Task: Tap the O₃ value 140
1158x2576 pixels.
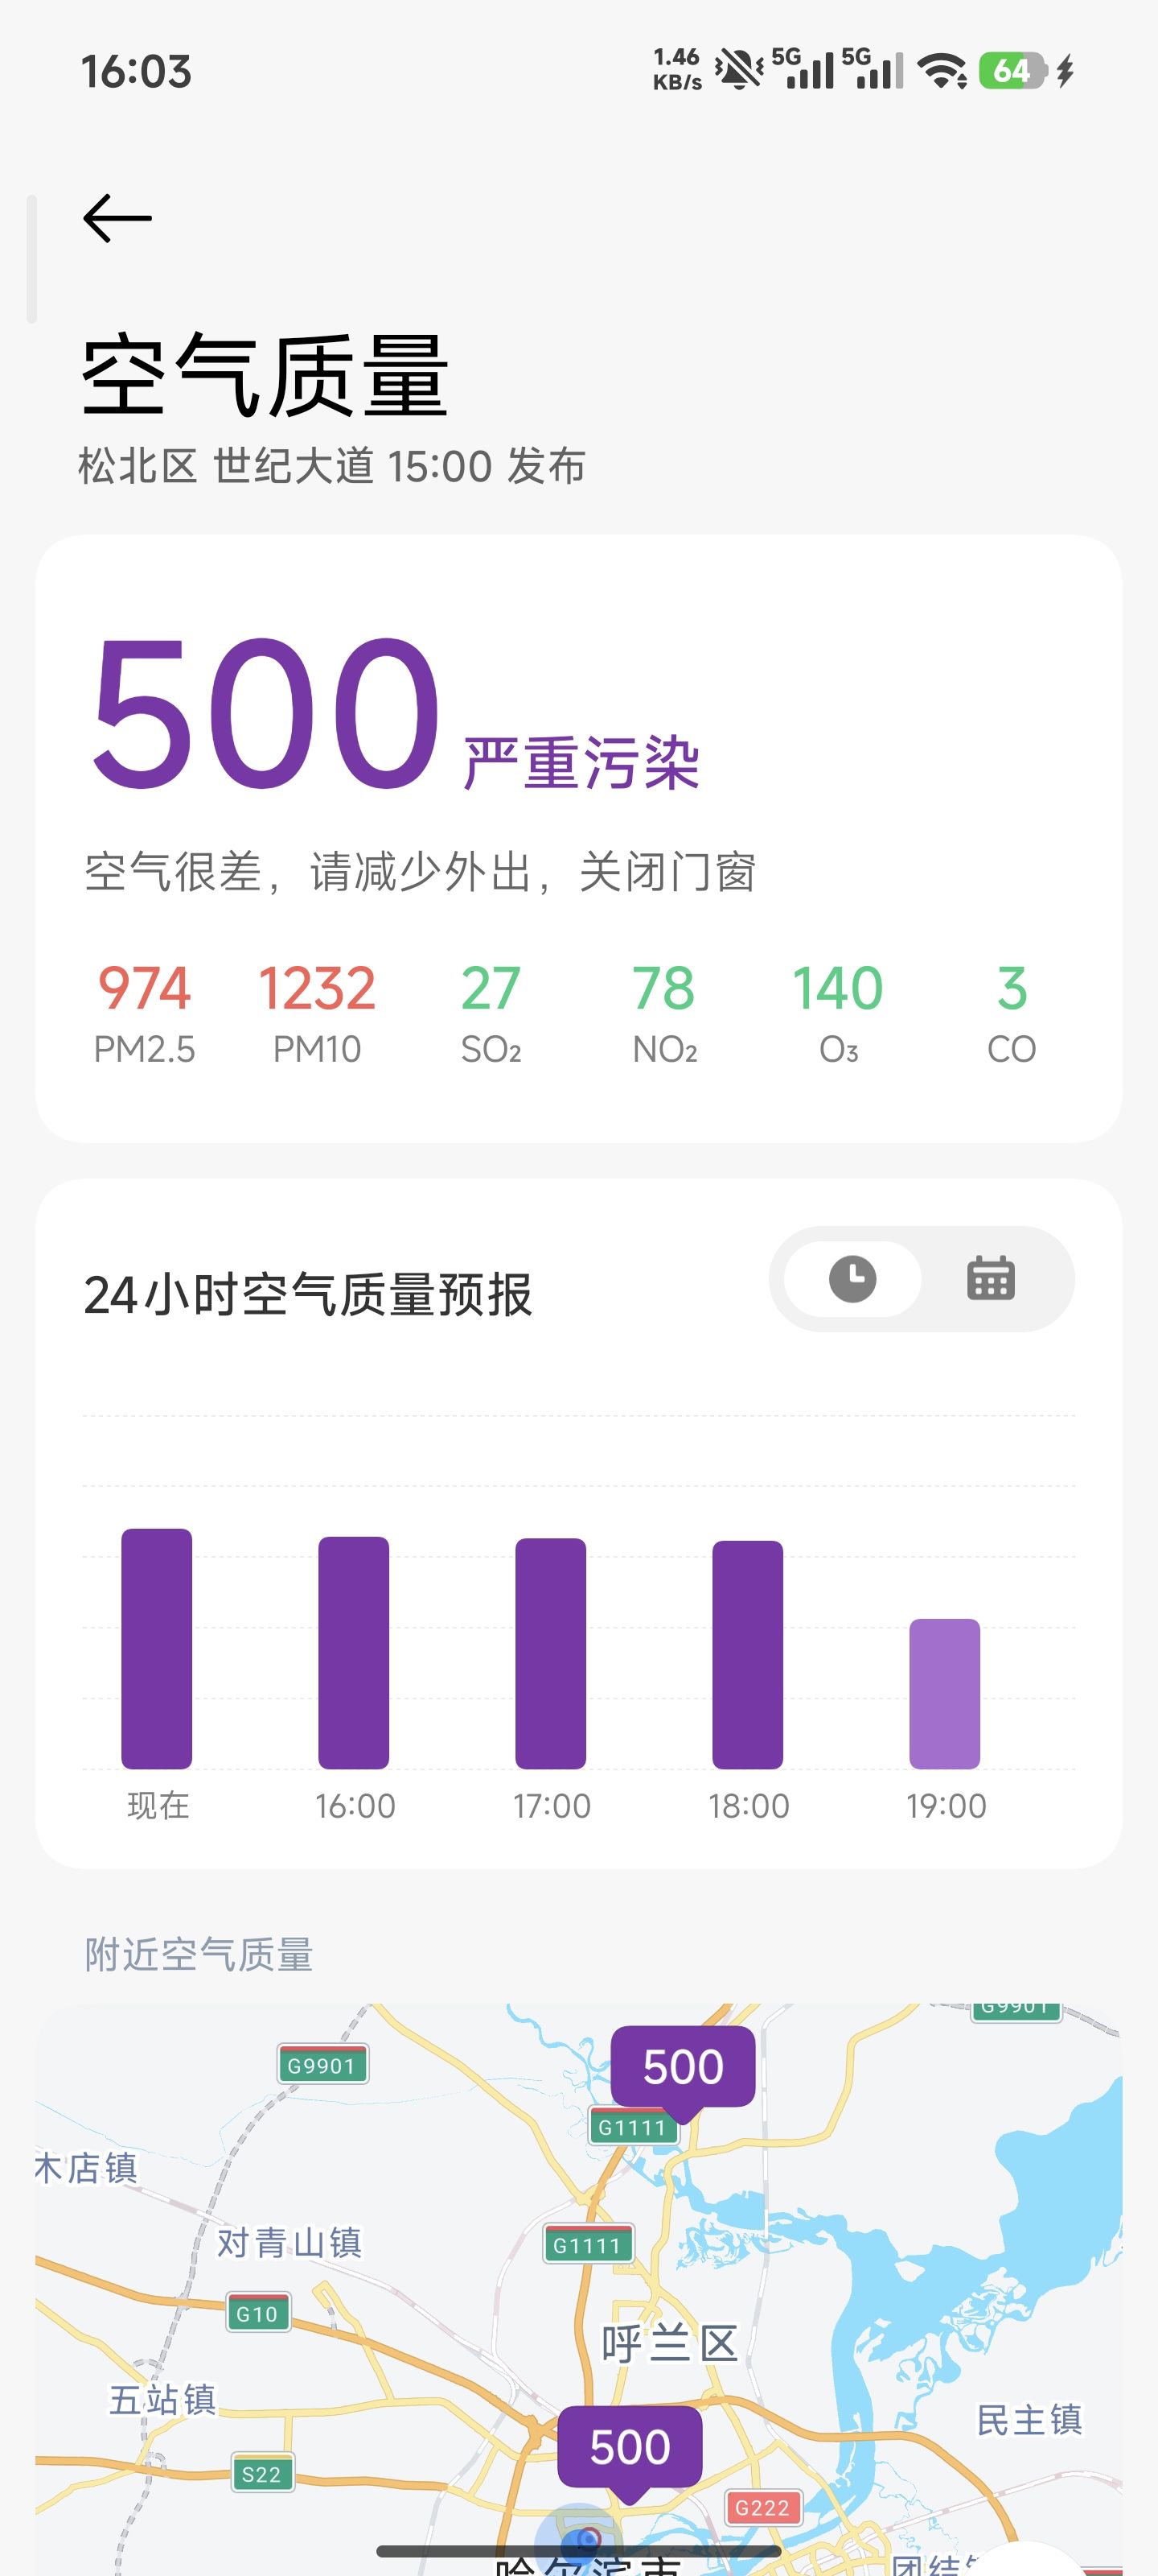Action: [x=837, y=988]
